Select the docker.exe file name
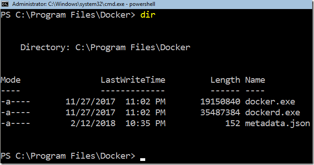Viewport: 314px width, 165px height. pos(270,102)
